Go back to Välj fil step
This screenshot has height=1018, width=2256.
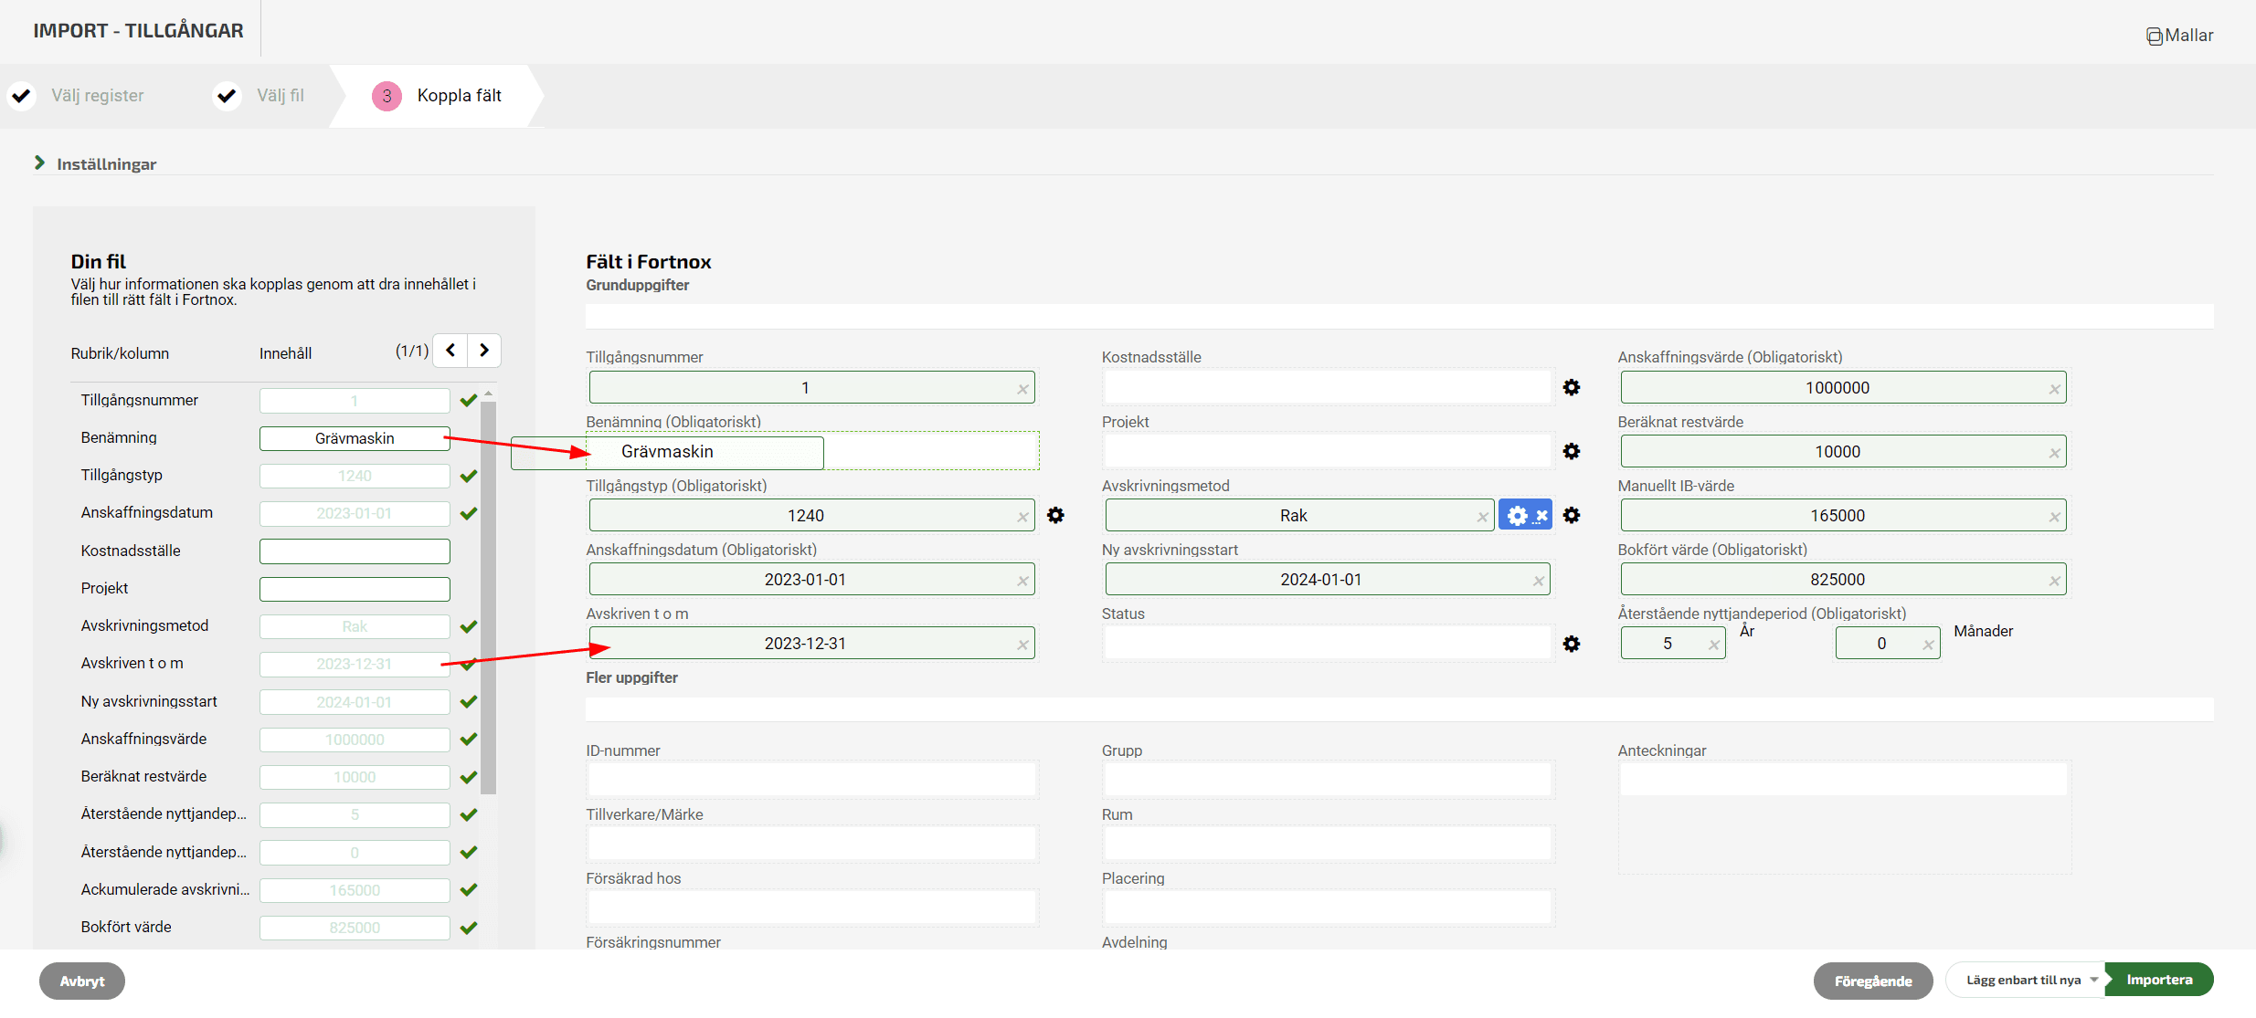281,96
